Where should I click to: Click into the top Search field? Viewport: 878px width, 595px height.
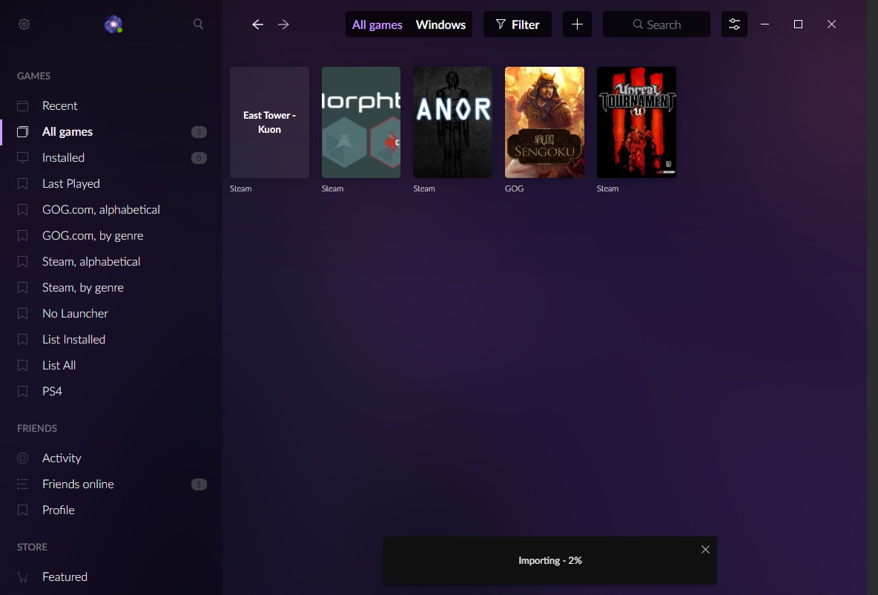pyautogui.click(x=656, y=24)
